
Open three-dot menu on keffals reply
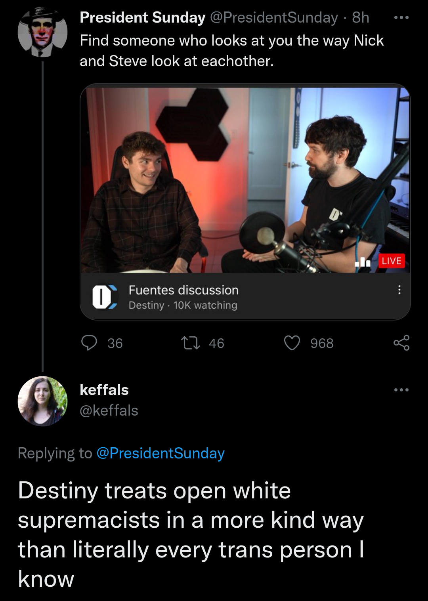coord(401,390)
